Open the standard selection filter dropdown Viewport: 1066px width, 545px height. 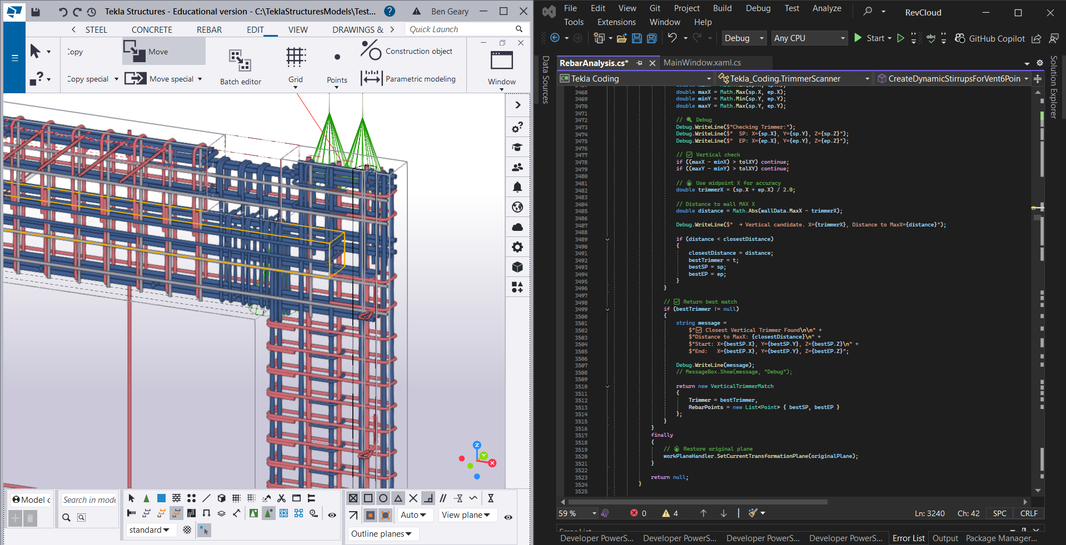coord(150,530)
